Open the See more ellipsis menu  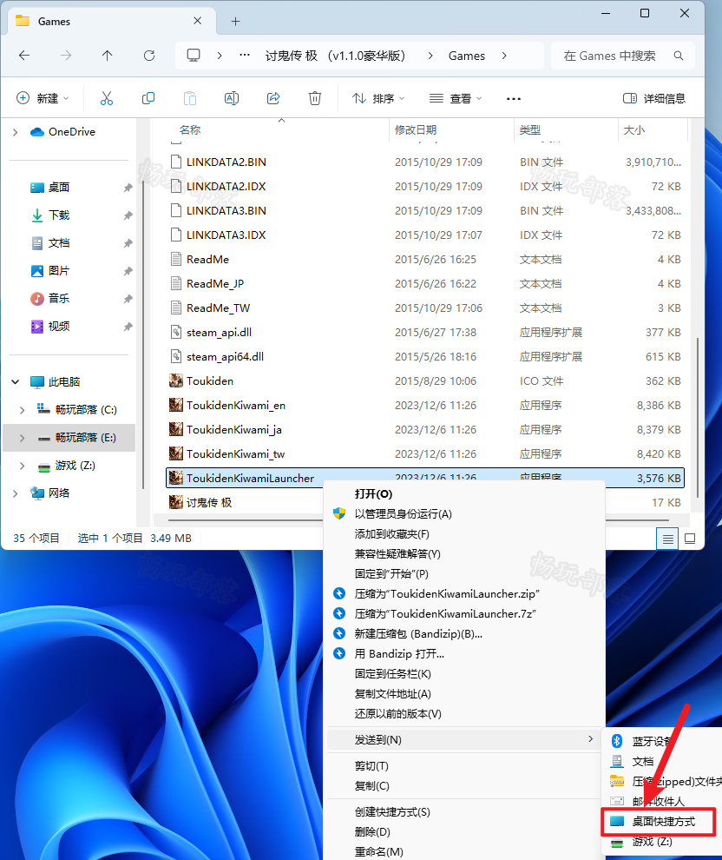click(513, 99)
